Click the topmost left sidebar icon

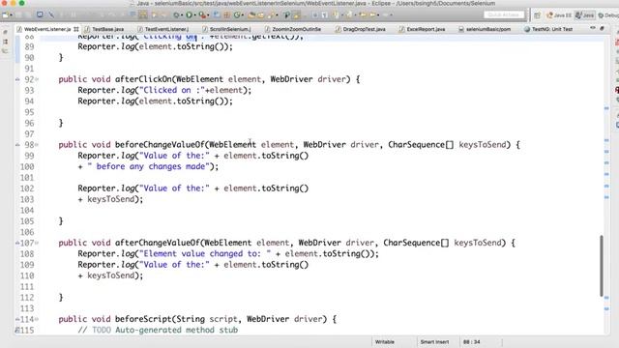[x=5, y=32]
